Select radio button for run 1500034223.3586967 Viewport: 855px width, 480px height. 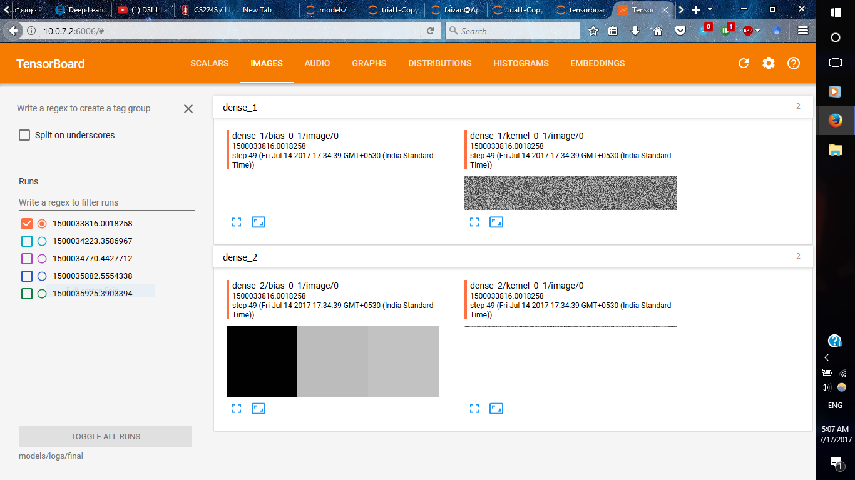(x=42, y=241)
